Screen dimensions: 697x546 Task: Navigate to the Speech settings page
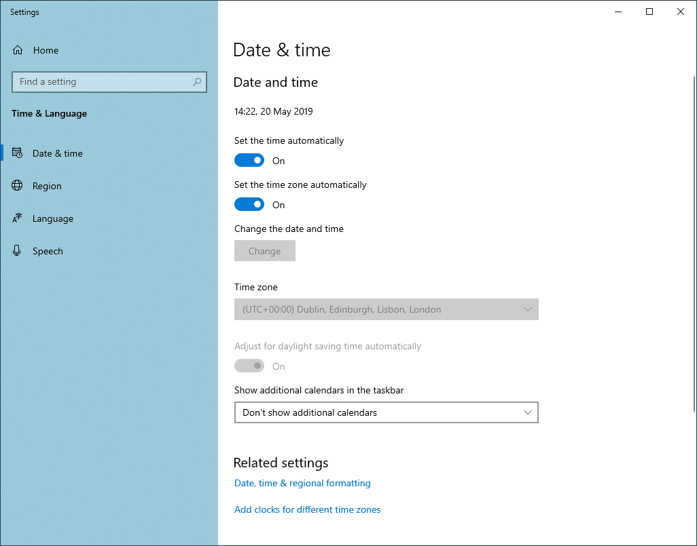48,250
